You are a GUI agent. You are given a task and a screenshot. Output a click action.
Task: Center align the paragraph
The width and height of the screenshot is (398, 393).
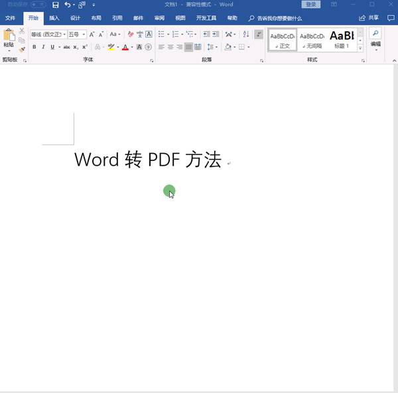coord(170,47)
